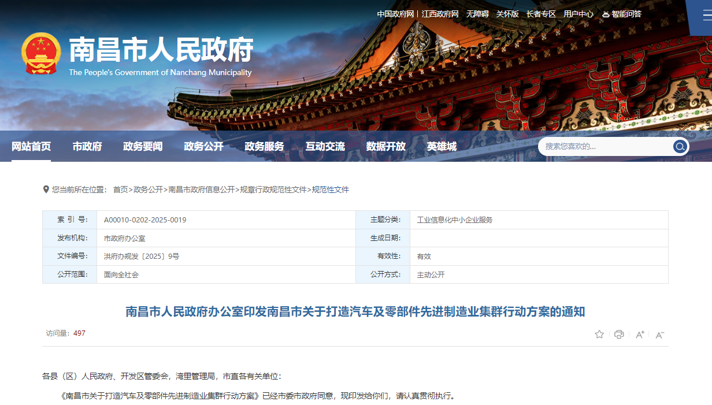Open the 政务公开 navigation menu
712x405 pixels.
[x=203, y=146]
